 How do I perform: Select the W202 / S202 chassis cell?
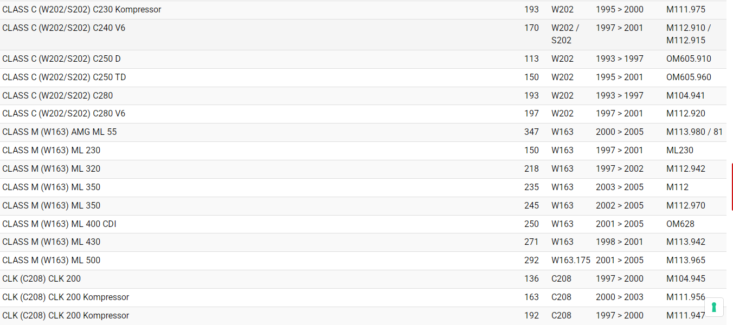565,34
